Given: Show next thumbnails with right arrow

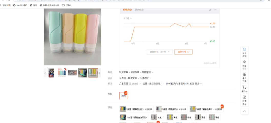Looking at the screenshot, I should pos(99,73).
